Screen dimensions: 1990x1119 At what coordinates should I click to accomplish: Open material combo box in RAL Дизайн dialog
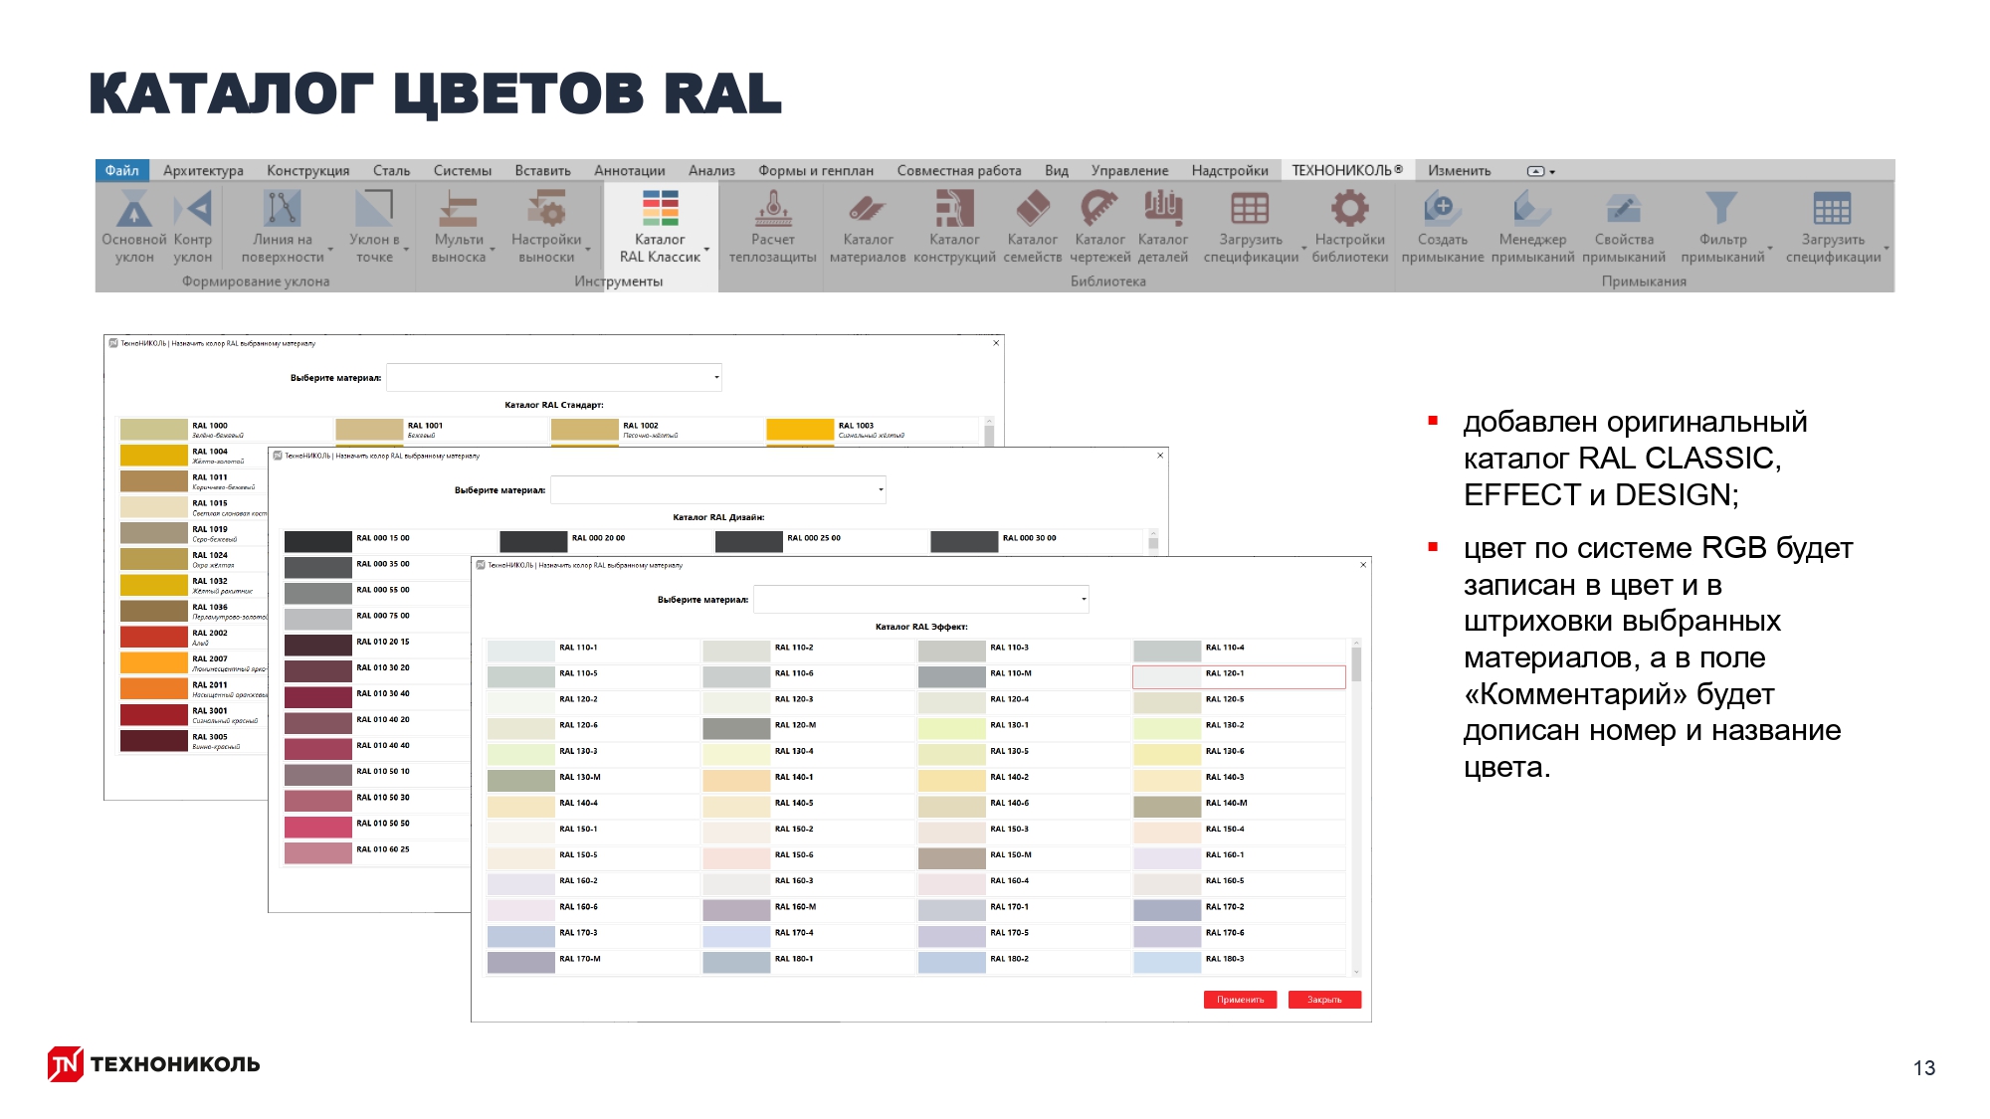[718, 489]
